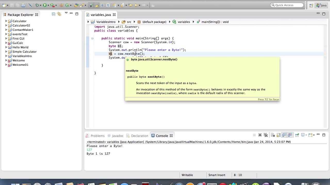Click src in the breadcrumb
The height and width of the screenshot is (185, 330).
point(129,22)
